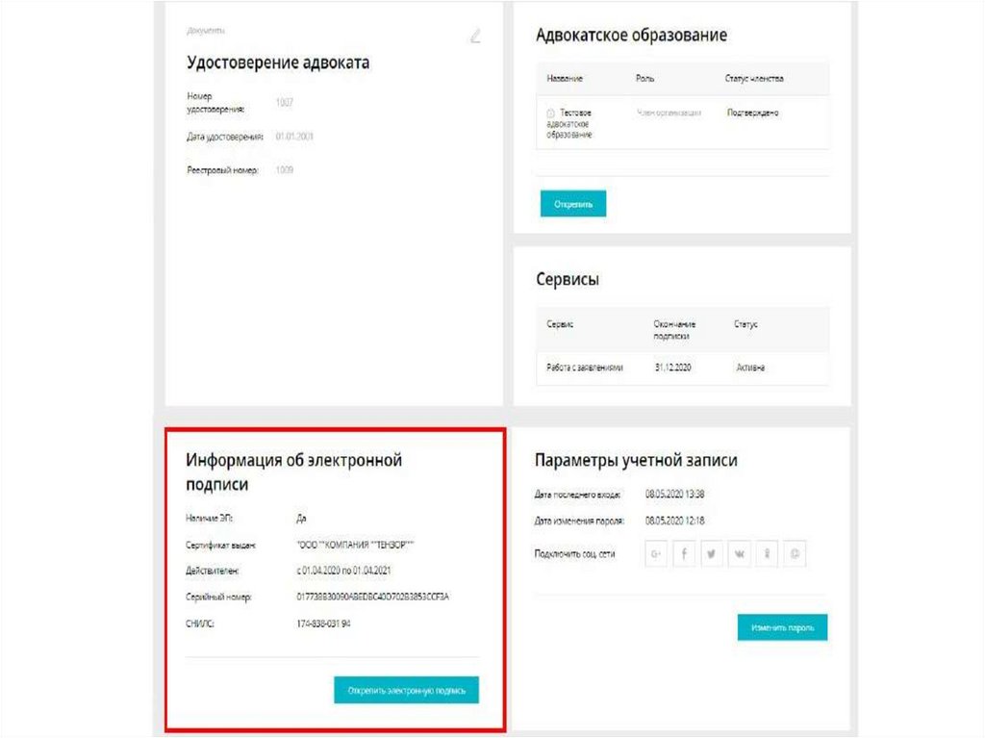Image resolution: width=985 pixels, height=738 pixels.
Task: Connect Google+ social network account
Action: (657, 554)
